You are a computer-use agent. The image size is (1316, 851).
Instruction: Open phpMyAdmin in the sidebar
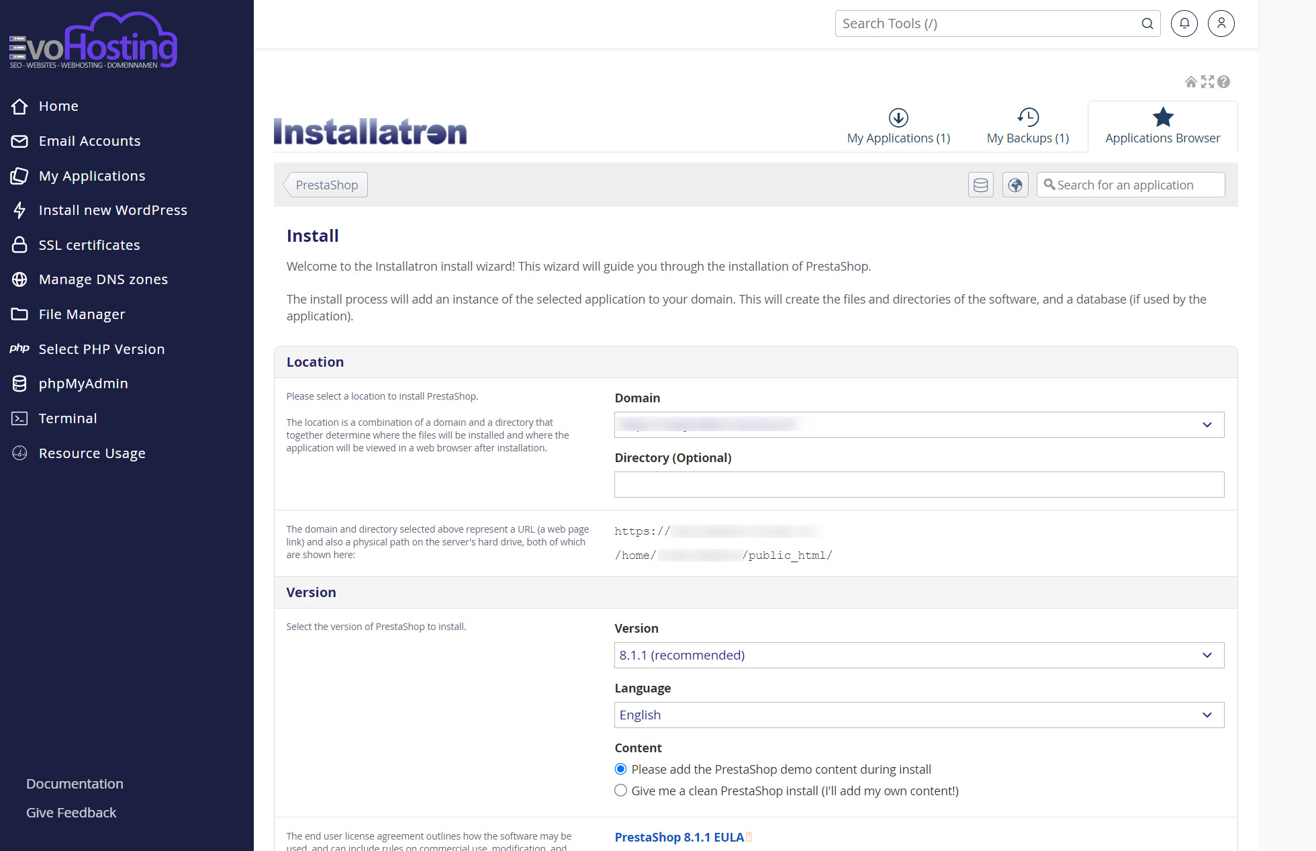pyautogui.click(x=83, y=384)
